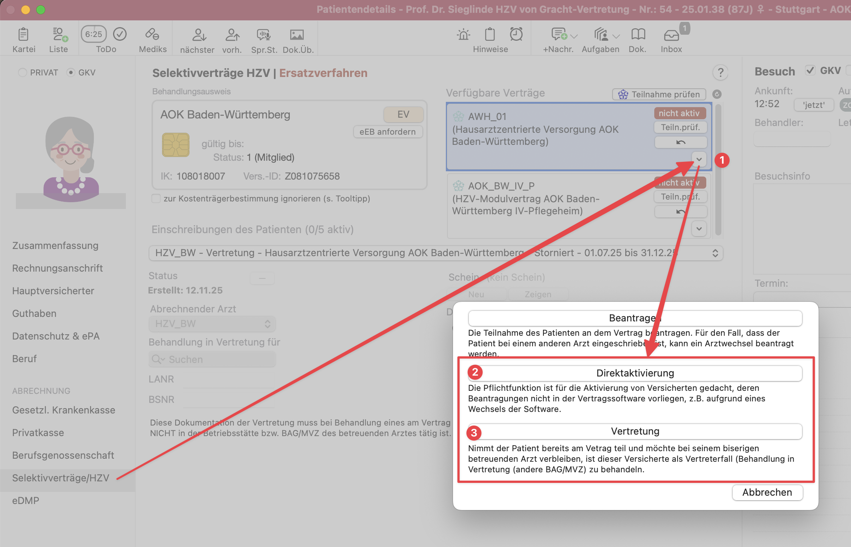Expand the AWH_01 contract chevron
The image size is (851, 547).
pyautogui.click(x=699, y=159)
